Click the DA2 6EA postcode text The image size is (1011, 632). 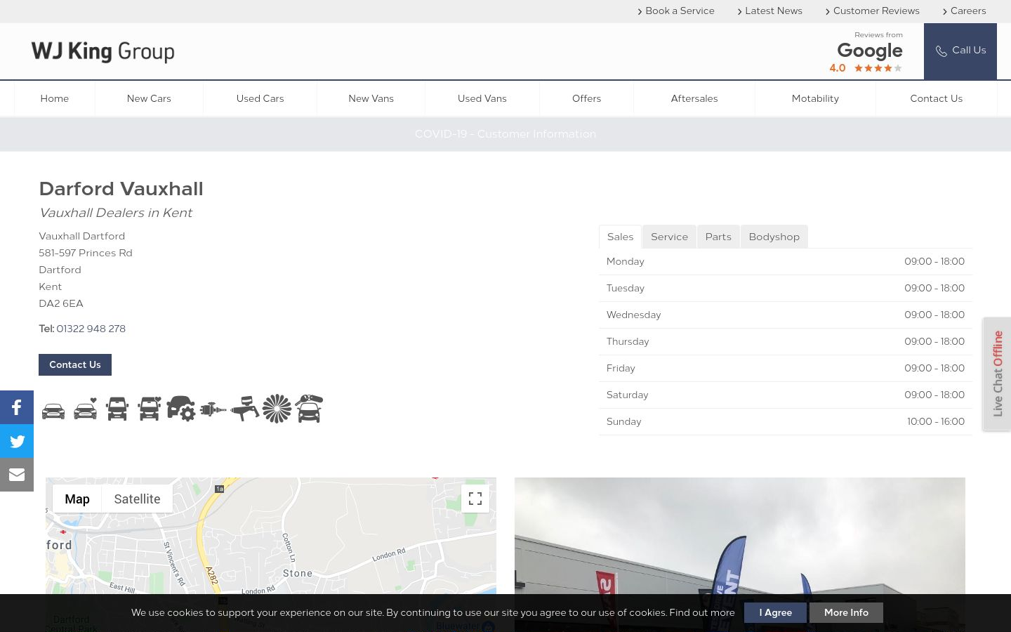pos(61,303)
